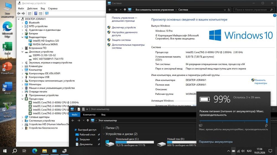277x155 pixels.
Task: Click Back arrow in Device Manager toolbar
Action: [x=19, y=13]
